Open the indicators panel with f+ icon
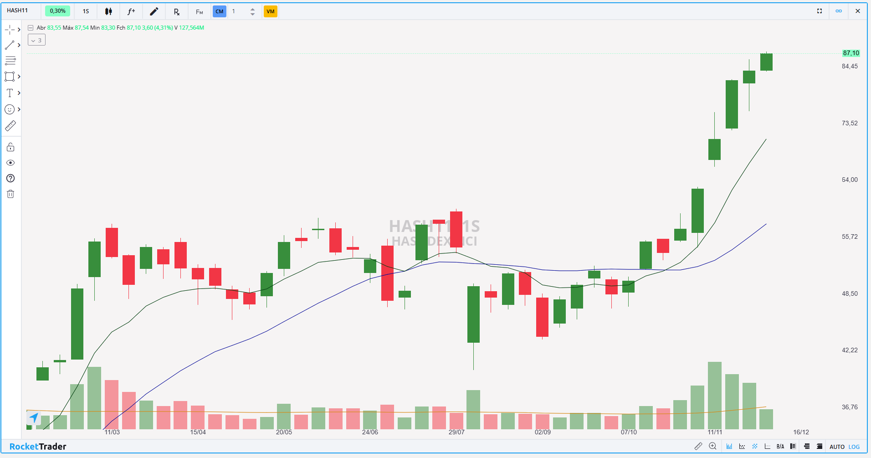This screenshot has height=458, width=871. 131,11
